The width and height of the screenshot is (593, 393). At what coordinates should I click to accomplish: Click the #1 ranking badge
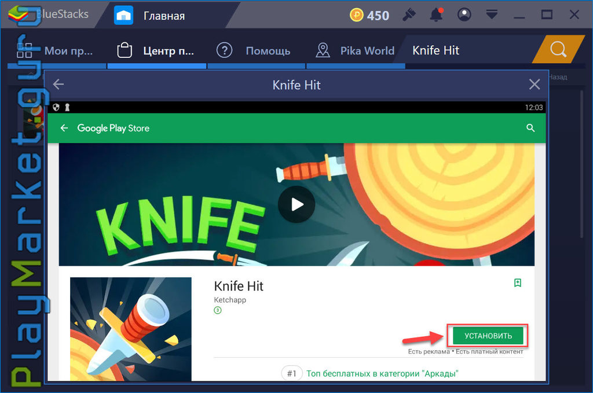point(292,374)
